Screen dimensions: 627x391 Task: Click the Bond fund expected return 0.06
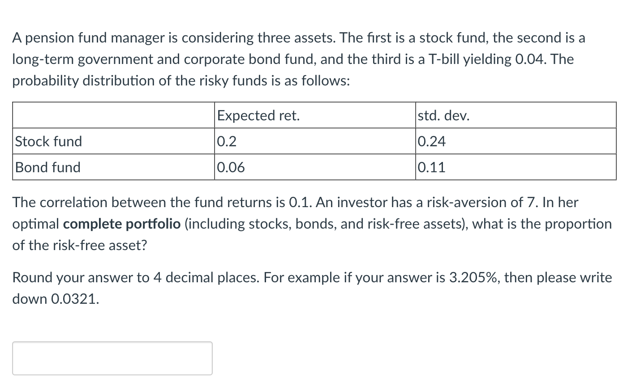pyautogui.click(x=230, y=167)
